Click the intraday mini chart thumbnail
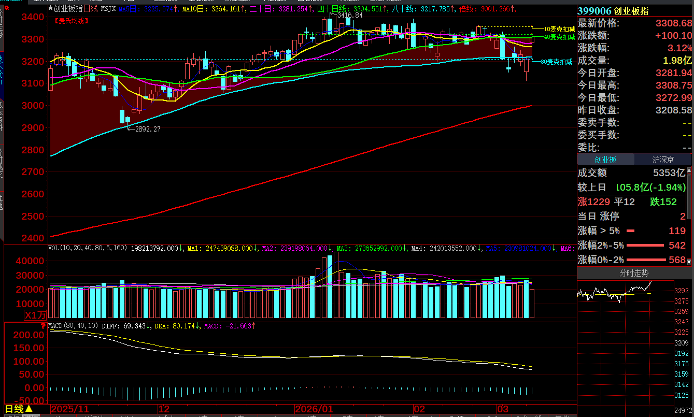Image resolution: width=694 pixels, height=417 pixels. 625,295
